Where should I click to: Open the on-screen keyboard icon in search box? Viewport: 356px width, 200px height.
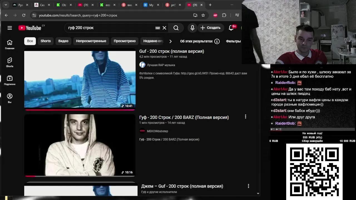tap(158, 28)
